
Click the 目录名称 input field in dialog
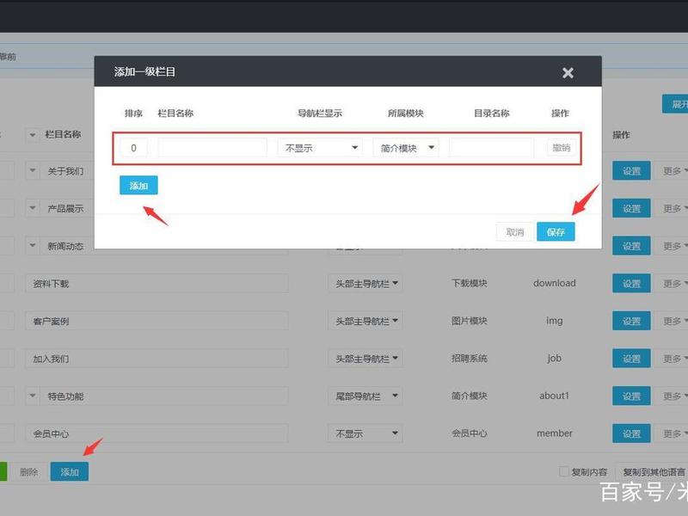tap(491, 148)
